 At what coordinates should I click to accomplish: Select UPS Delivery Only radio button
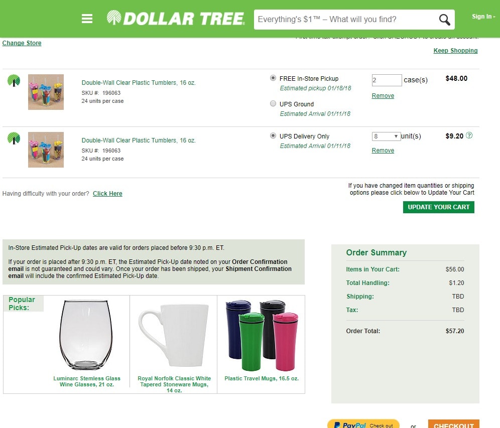(273, 136)
